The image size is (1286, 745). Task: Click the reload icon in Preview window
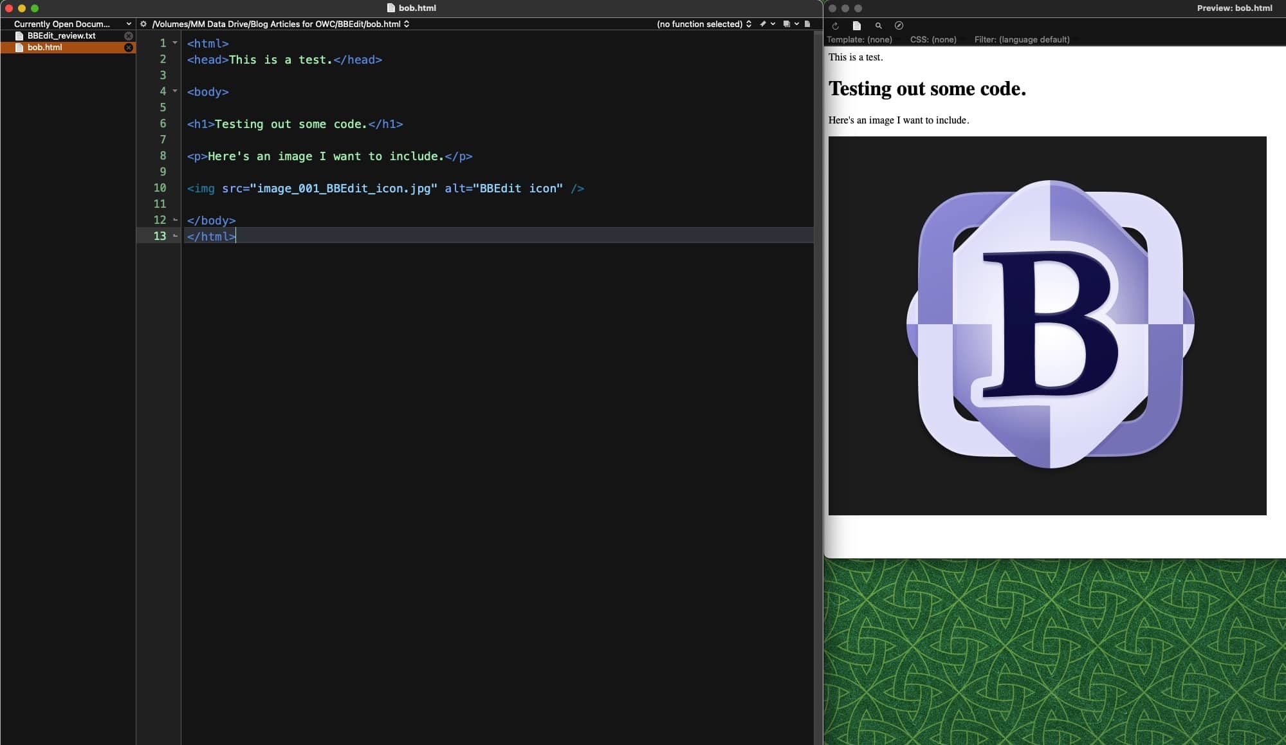pos(835,26)
